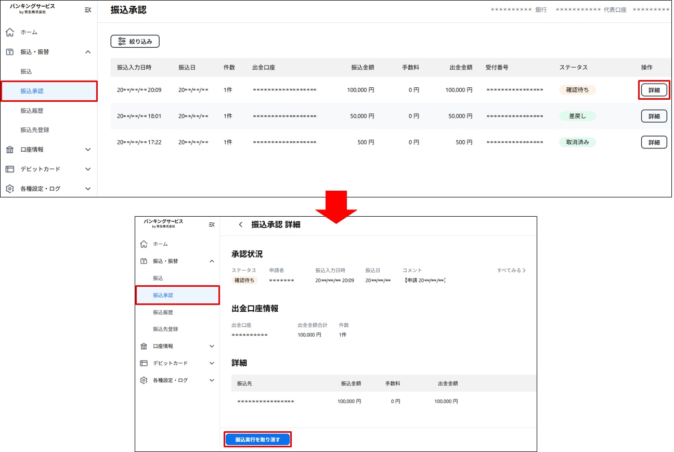Click the 各種設定・ログ gear icon on the list screen
Viewport: 674px width, 452px height.
[9, 189]
